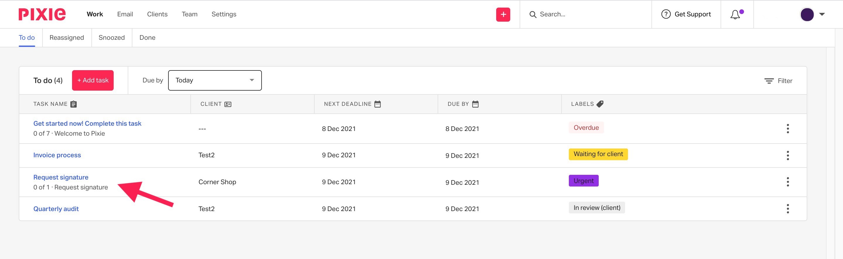Go to the Work menu
This screenshot has height=259, width=843.
(95, 14)
